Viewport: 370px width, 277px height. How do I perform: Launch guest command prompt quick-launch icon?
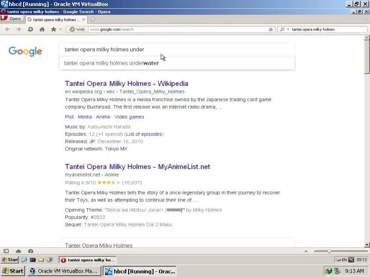coord(33,260)
